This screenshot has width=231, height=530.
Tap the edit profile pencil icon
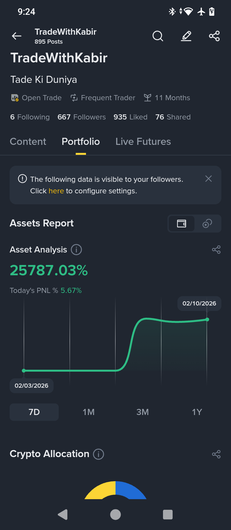click(186, 36)
